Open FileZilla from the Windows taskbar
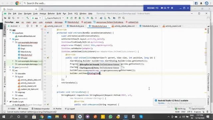 [x=65, y=117]
